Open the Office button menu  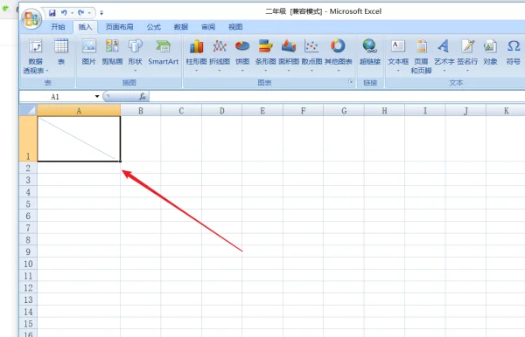31,18
